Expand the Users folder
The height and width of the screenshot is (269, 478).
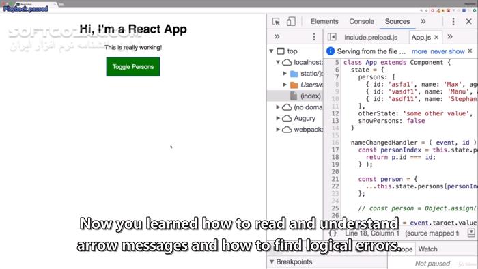pyautogui.click(x=285, y=85)
